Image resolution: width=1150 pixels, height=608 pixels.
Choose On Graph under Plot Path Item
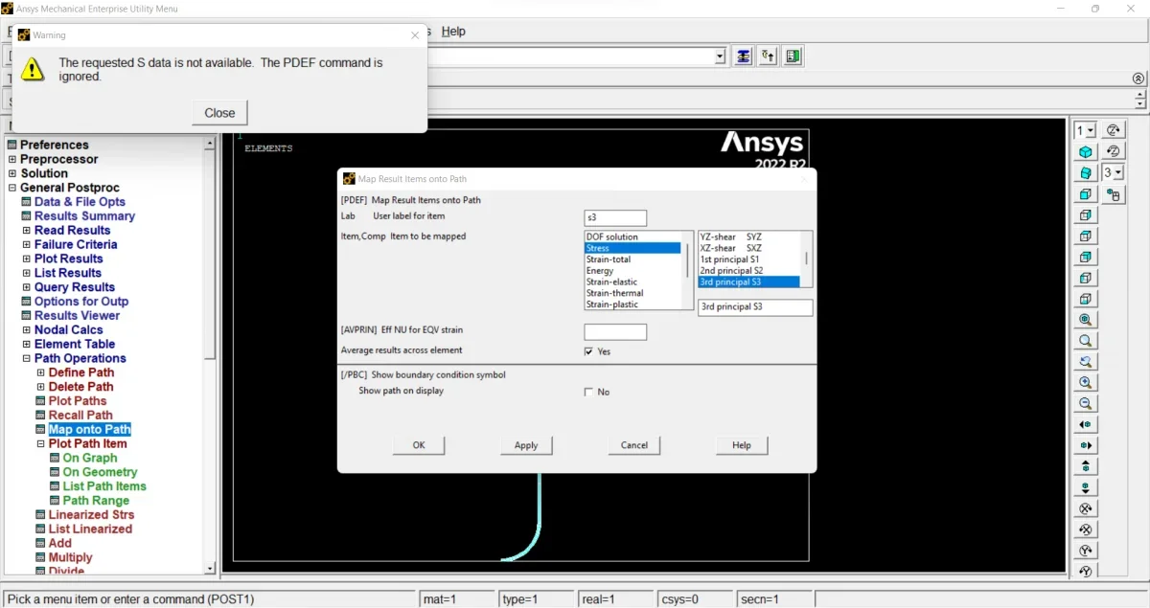(90, 458)
